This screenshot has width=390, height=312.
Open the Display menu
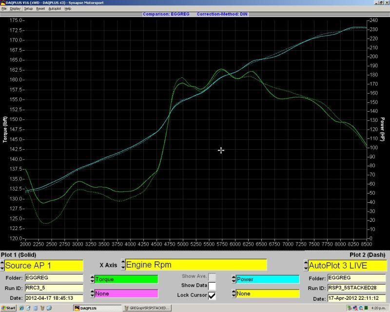point(15,8)
